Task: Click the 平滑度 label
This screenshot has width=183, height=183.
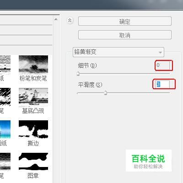Action: [90, 85]
